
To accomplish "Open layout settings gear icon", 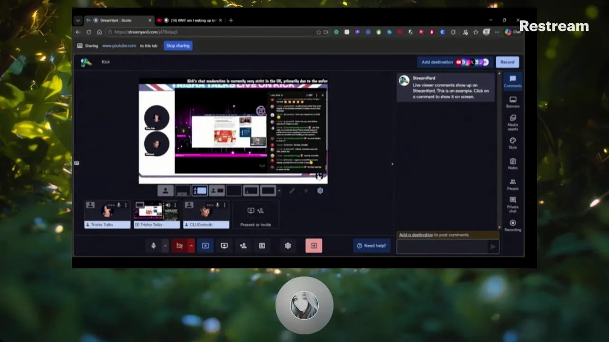I will click(320, 190).
